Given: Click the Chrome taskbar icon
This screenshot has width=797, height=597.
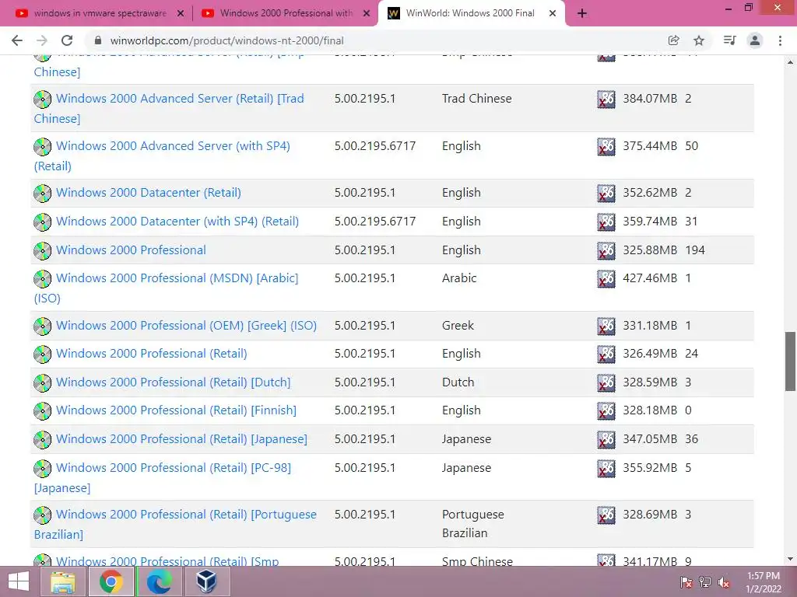Looking at the screenshot, I should pos(111,581).
